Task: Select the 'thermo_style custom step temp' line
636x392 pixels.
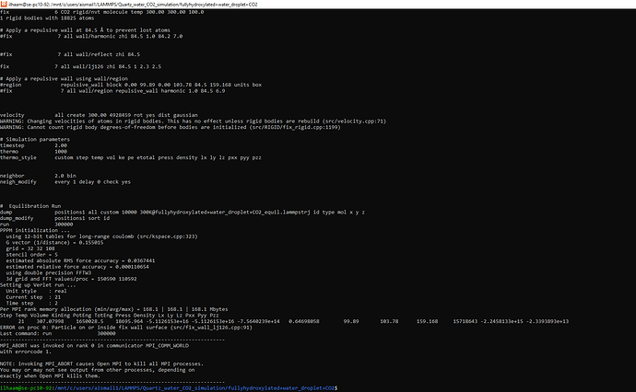Action: point(131,158)
